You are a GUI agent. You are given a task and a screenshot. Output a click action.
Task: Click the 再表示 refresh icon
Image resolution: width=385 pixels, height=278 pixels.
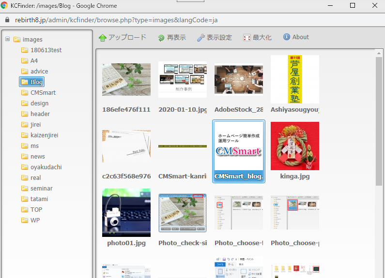coord(161,38)
